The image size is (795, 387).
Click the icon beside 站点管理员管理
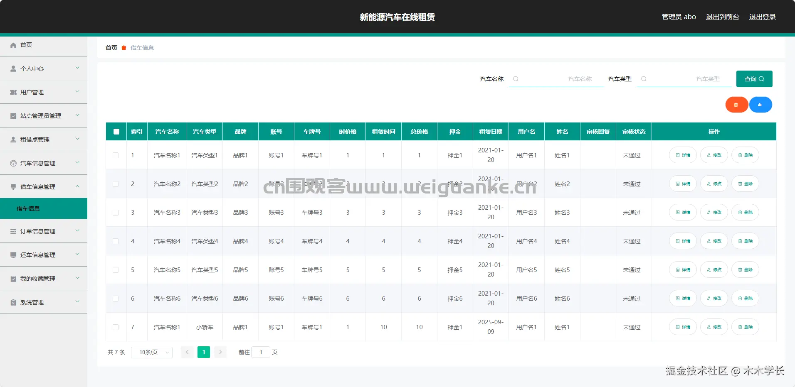click(x=13, y=116)
